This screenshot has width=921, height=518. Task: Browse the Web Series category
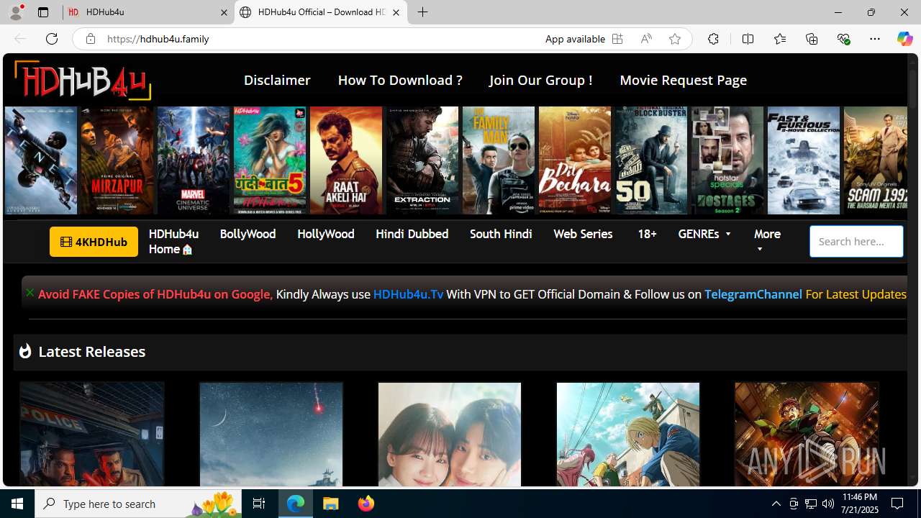click(583, 234)
